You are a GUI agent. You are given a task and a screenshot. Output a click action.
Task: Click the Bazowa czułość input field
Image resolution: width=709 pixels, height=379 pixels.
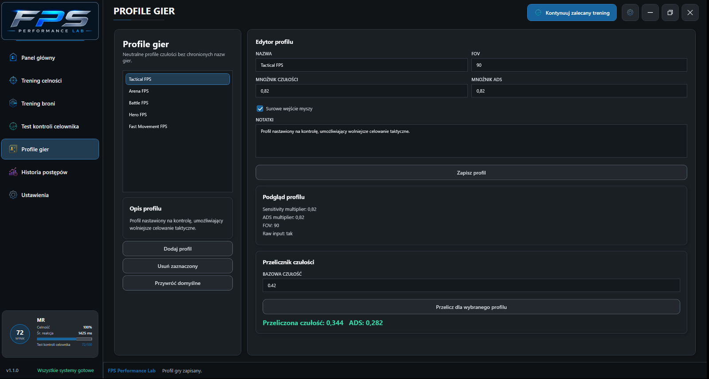[471, 286]
